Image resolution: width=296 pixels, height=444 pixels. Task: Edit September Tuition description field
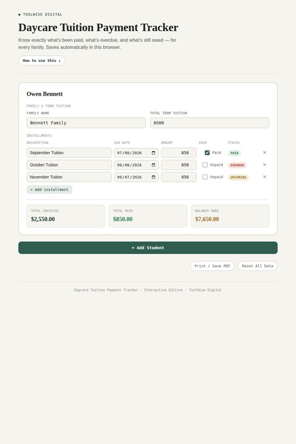[x=69, y=153]
